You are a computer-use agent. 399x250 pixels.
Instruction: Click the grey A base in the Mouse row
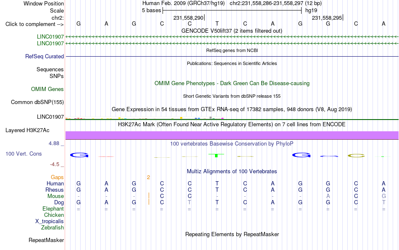coord(328,196)
